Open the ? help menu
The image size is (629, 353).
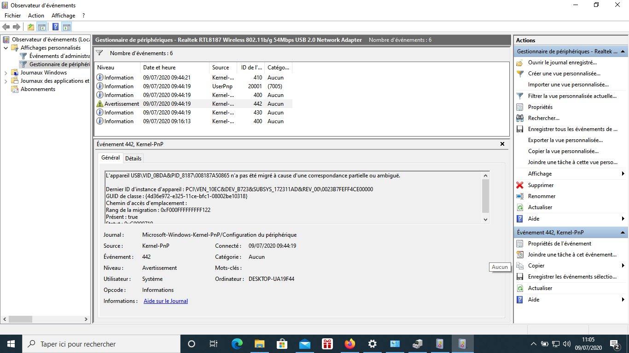pyautogui.click(x=83, y=16)
